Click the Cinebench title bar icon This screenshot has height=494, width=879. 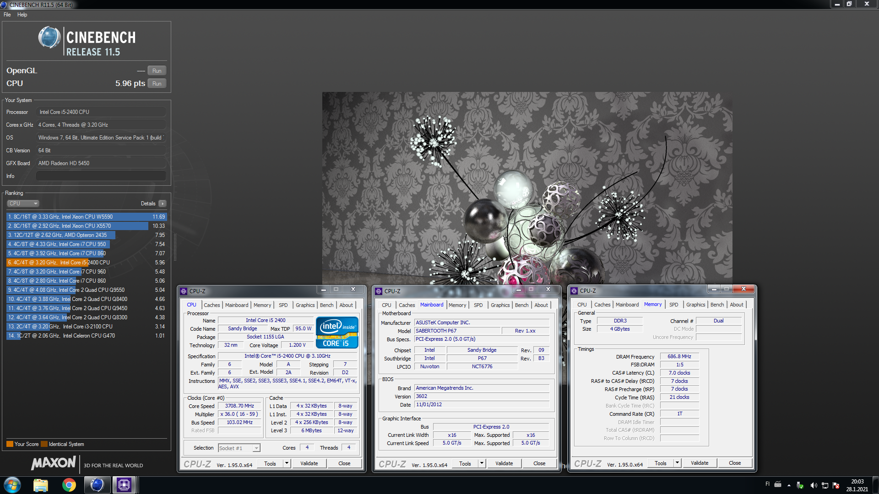[4, 5]
